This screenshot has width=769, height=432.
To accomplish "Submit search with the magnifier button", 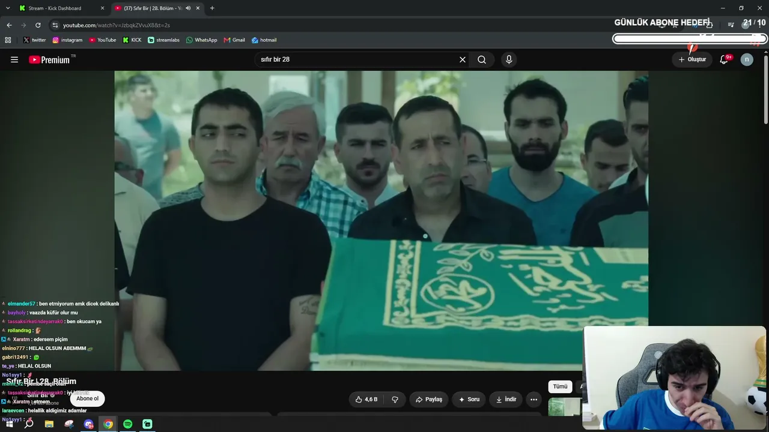I will (x=482, y=59).
